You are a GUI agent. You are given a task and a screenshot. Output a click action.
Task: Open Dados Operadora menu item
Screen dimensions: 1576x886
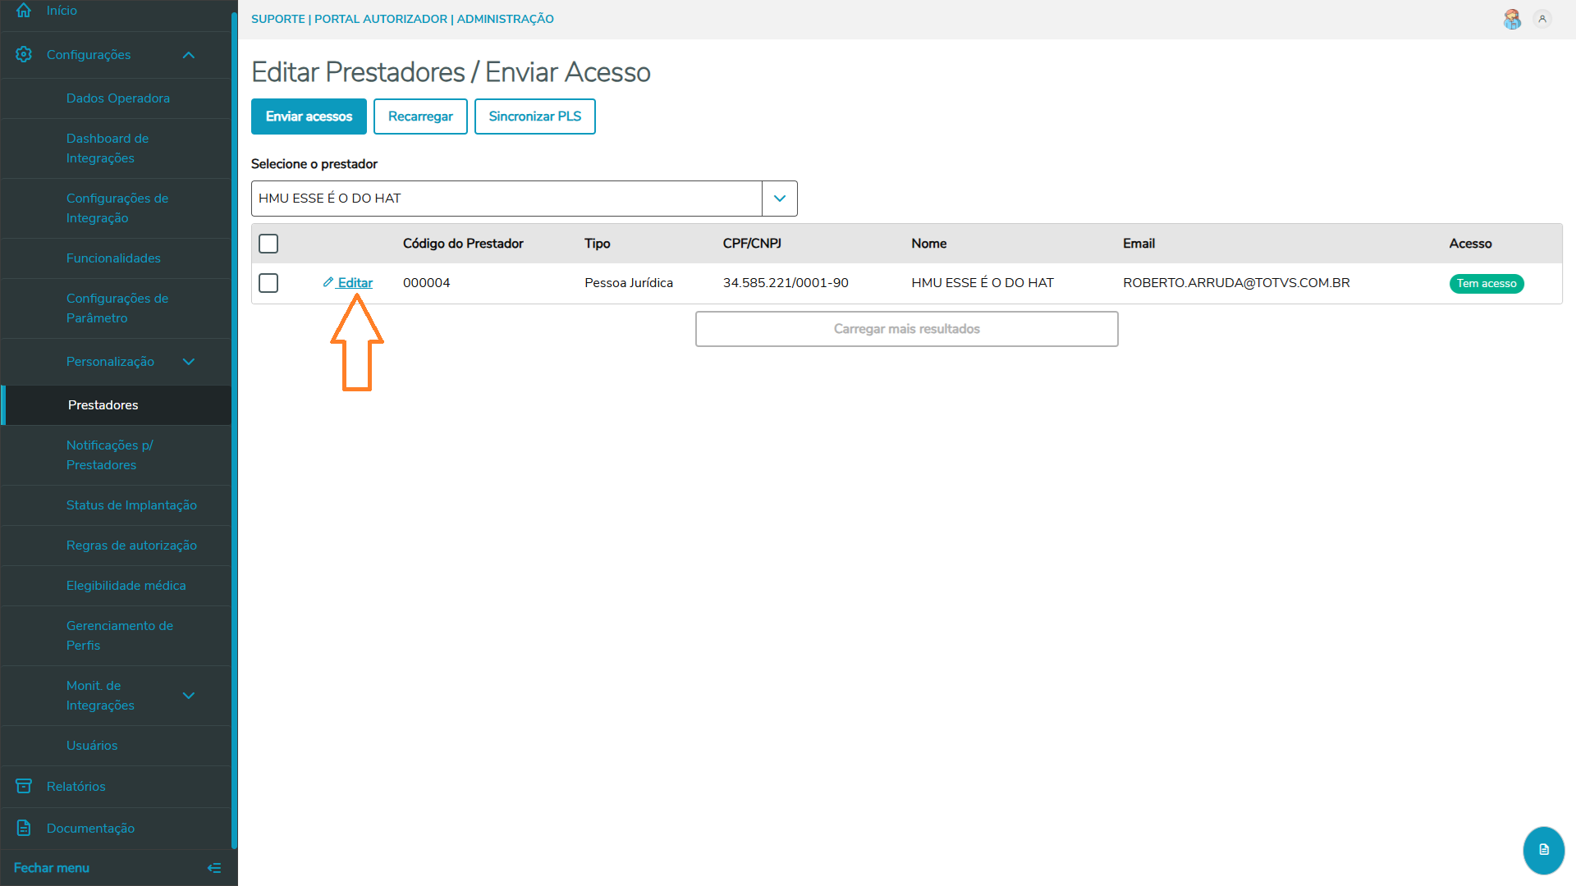click(118, 98)
